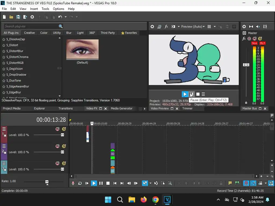Open the Options menu
This screenshot has width=275, height=206.
click(59, 9)
